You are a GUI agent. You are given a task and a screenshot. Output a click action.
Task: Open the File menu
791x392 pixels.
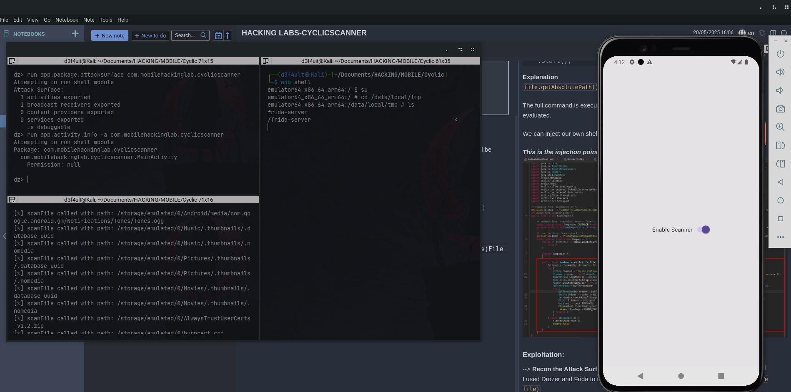[x=4, y=20]
